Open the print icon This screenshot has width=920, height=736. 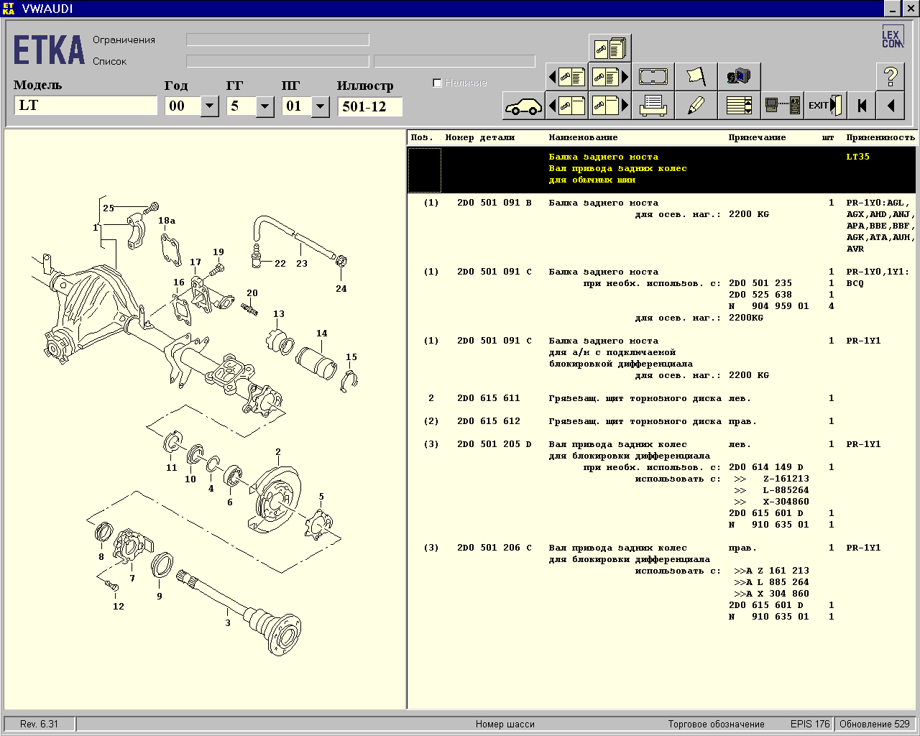pyautogui.click(x=653, y=106)
